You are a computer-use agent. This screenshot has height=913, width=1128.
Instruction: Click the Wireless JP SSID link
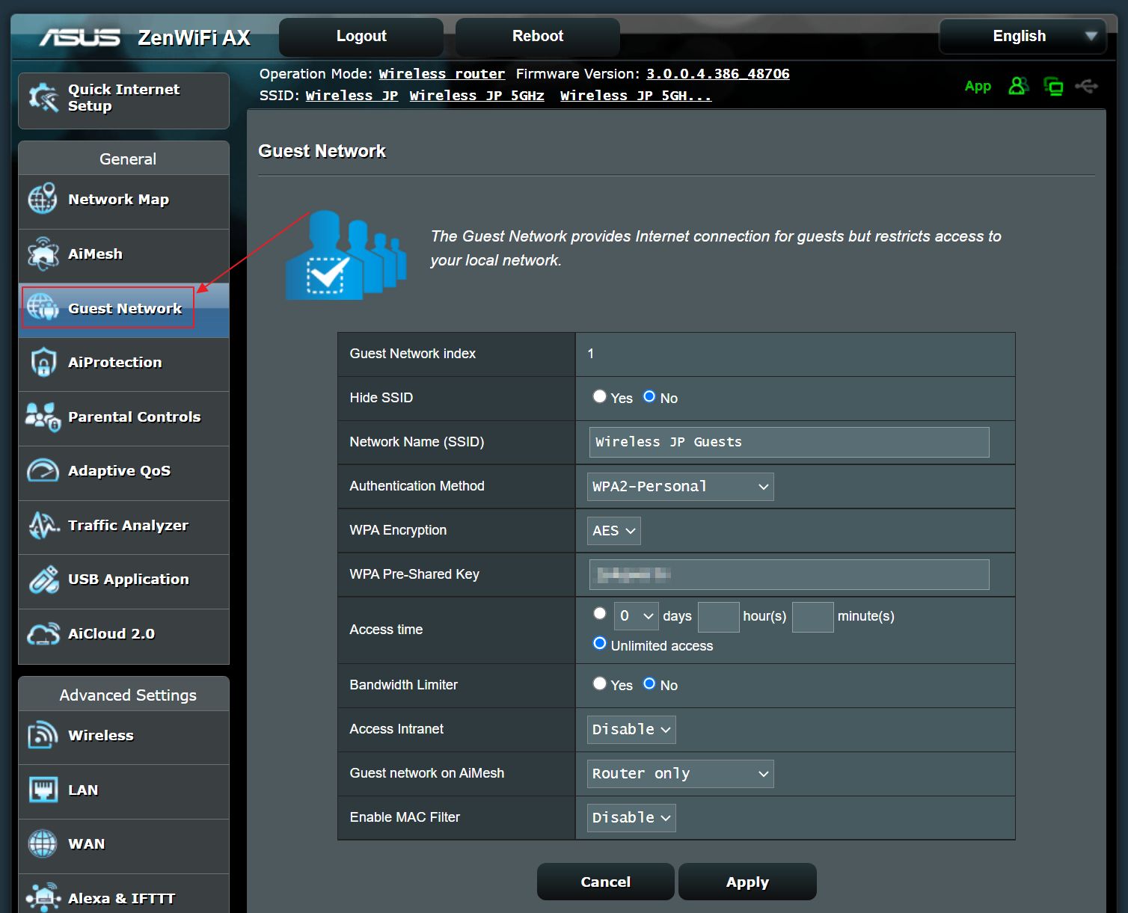coord(352,96)
